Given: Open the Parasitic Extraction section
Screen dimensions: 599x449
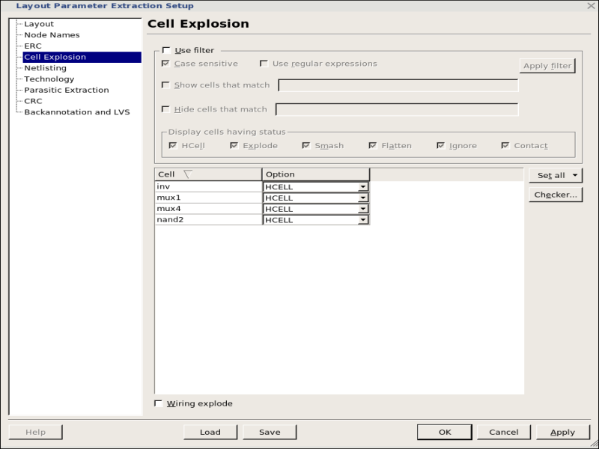Looking at the screenshot, I should 66,90.
